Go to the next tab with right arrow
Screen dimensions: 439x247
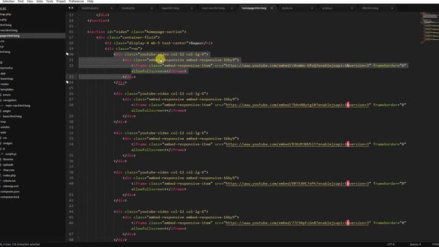(72, 8)
